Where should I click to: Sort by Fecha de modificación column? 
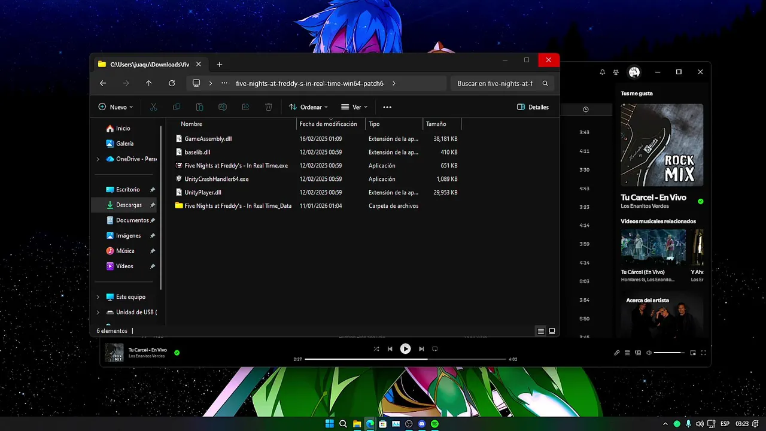point(328,124)
